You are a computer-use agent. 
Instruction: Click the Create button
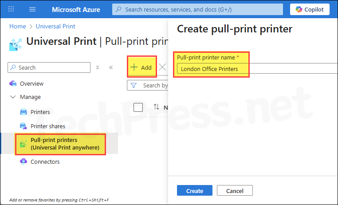(x=195, y=190)
